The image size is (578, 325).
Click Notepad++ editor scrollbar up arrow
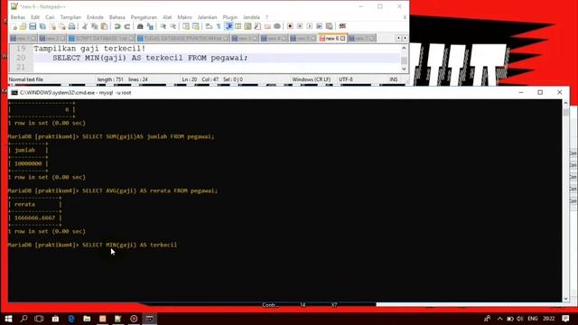(x=404, y=48)
